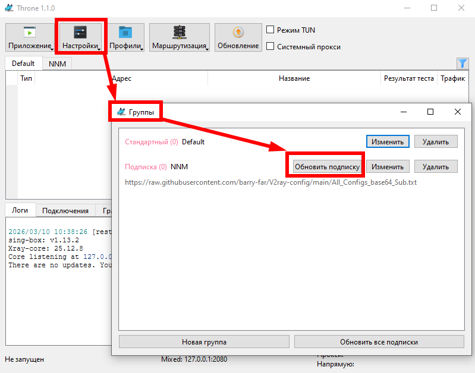
Task: Close the Группы dialog window
Action: coord(458,112)
